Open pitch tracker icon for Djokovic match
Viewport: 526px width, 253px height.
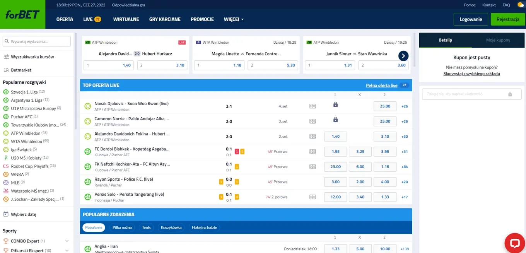pos(313,106)
